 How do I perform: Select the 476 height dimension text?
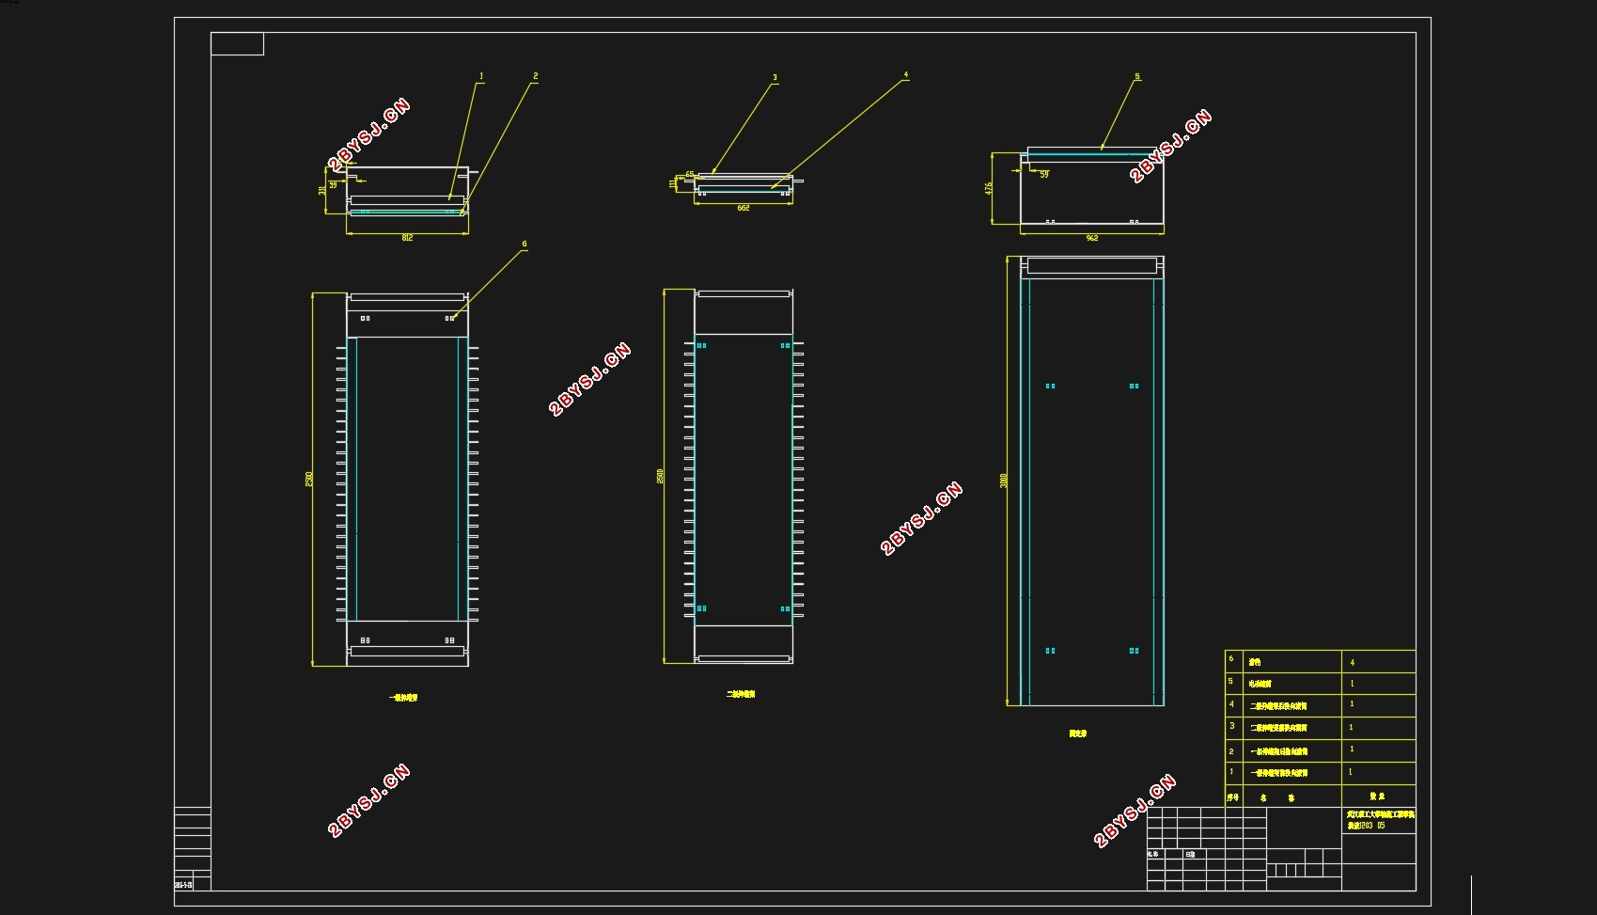click(989, 189)
